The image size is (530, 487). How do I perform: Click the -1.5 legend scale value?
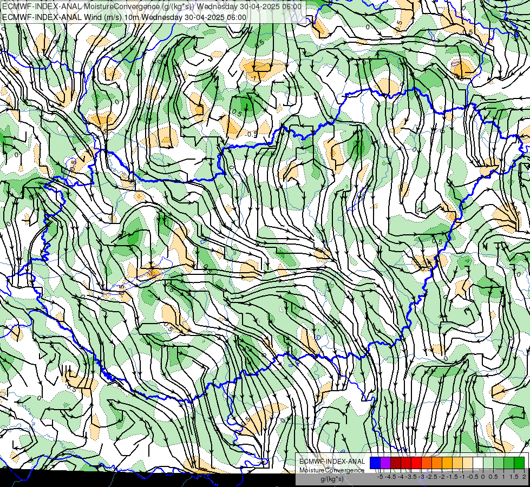[452, 477]
